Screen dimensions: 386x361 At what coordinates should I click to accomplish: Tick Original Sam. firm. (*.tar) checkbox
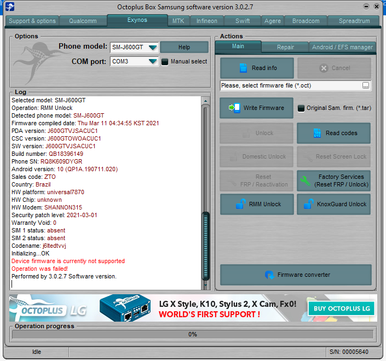301,108
